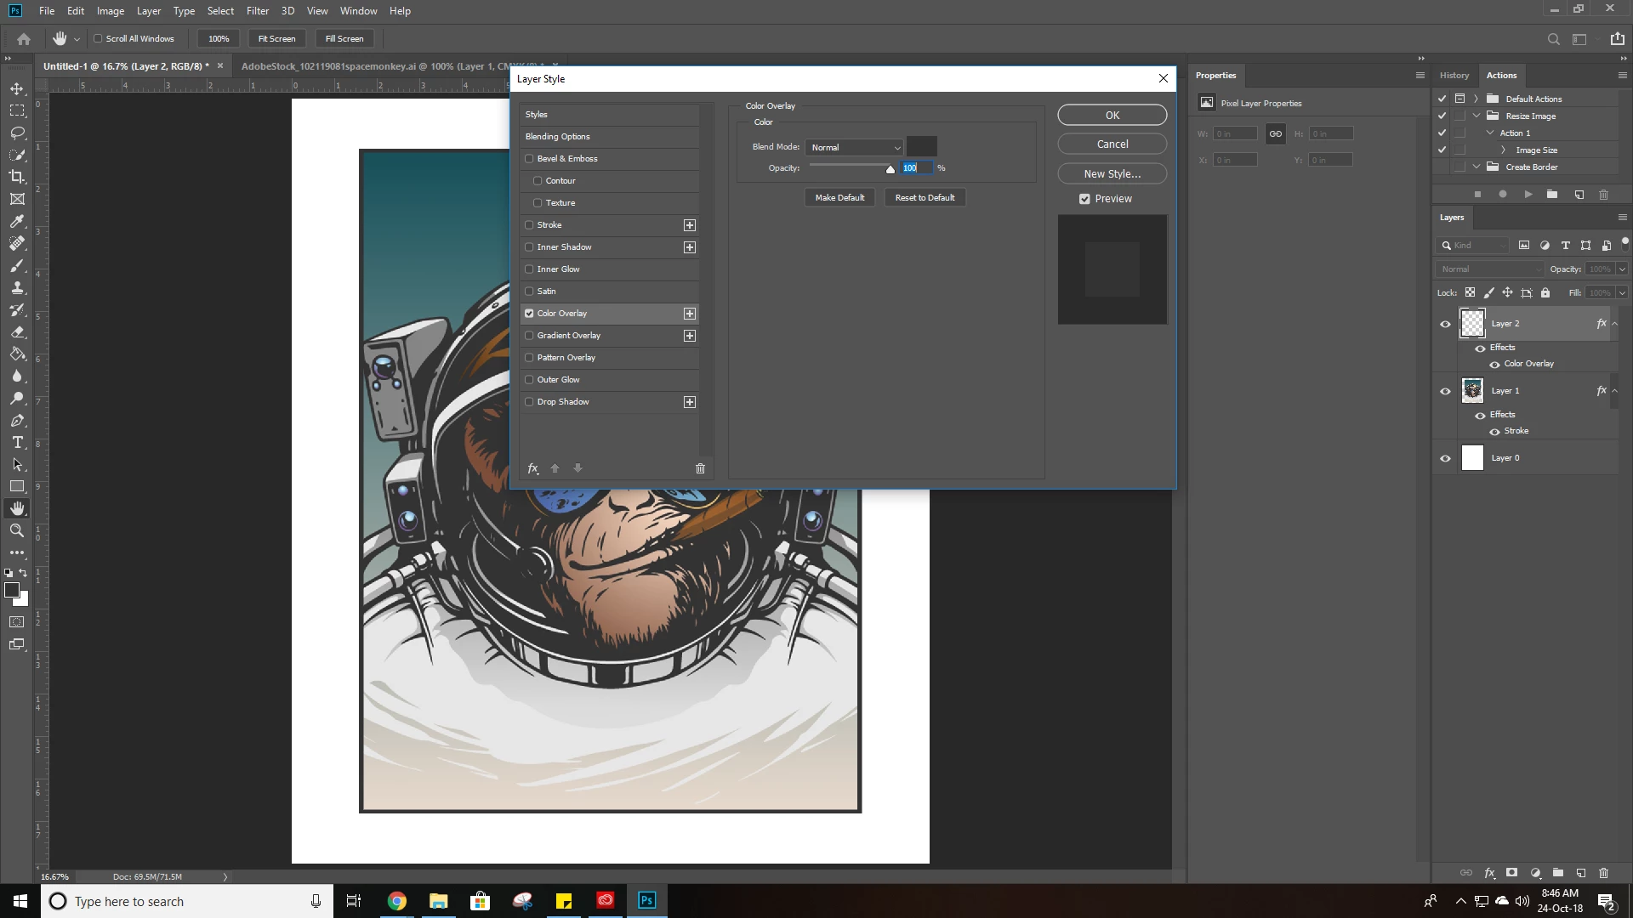Click the New Style button

point(1112,173)
